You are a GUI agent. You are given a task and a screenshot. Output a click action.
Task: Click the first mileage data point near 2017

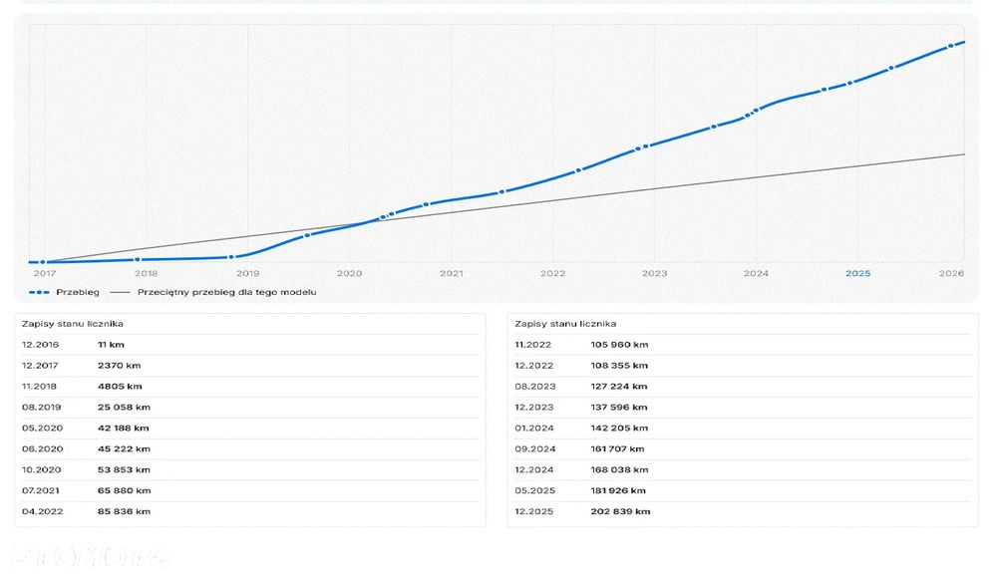pyautogui.click(x=42, y=262)
